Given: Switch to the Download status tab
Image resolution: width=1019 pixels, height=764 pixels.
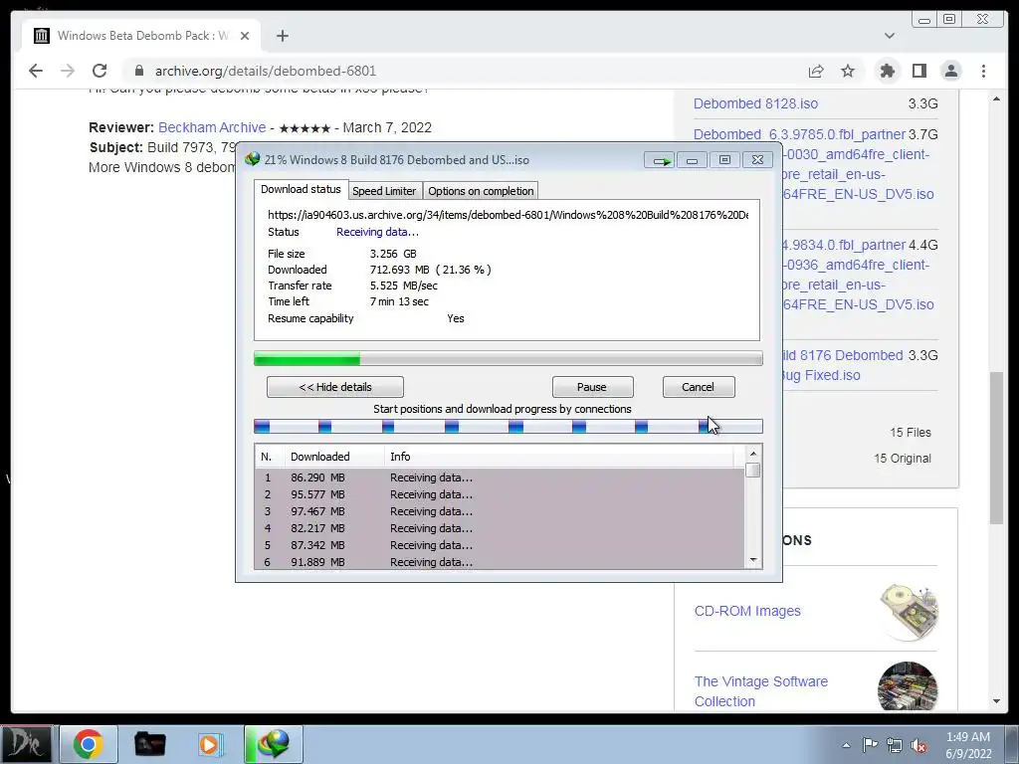Looking at the screenshot, I should point(301,190).
